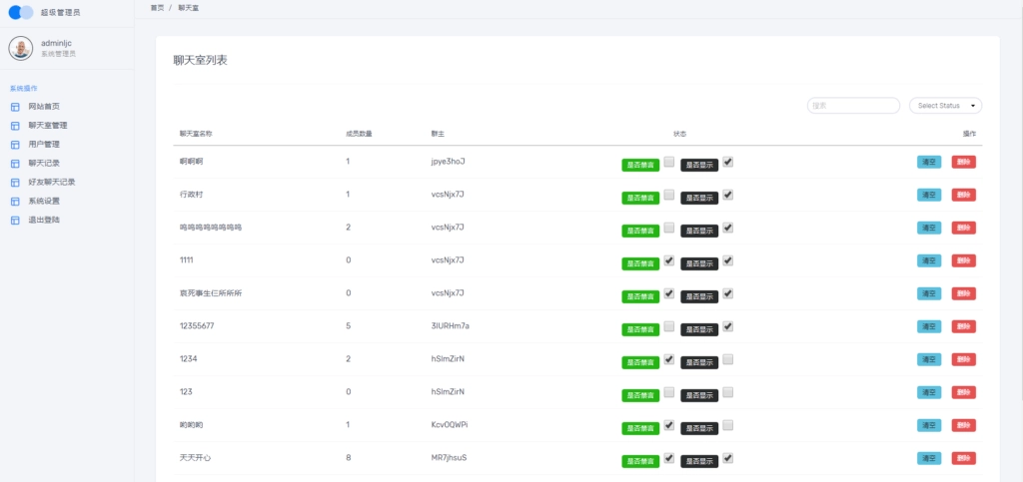This screenshot has width=1023, height=482.
Task: Open 系统设置 in the sidebar menu
Action: [44, 201]
